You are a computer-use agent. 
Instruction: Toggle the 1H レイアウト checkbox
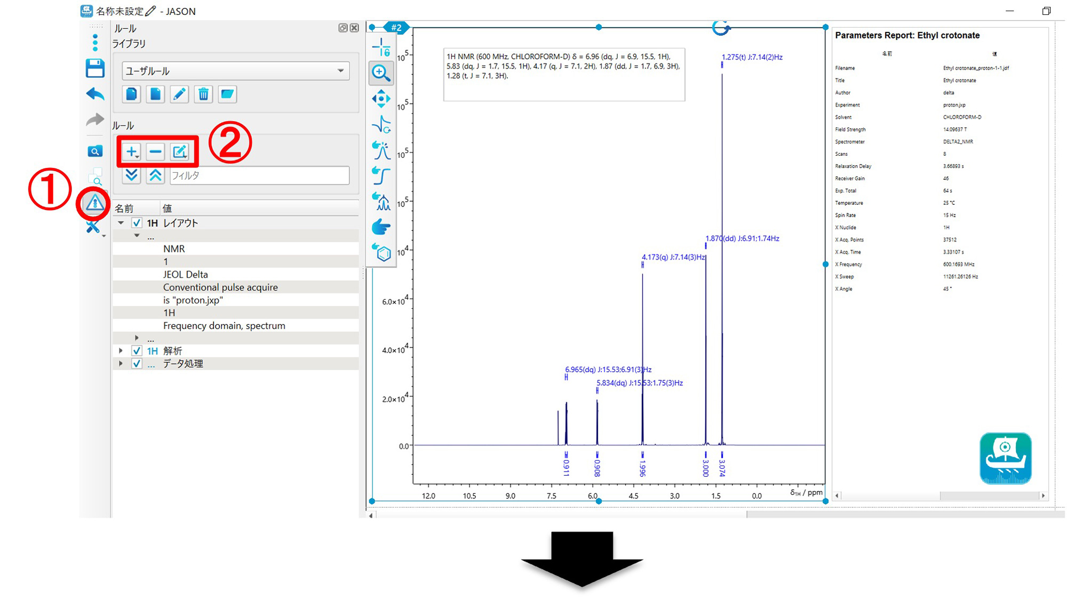coord(137,223)
